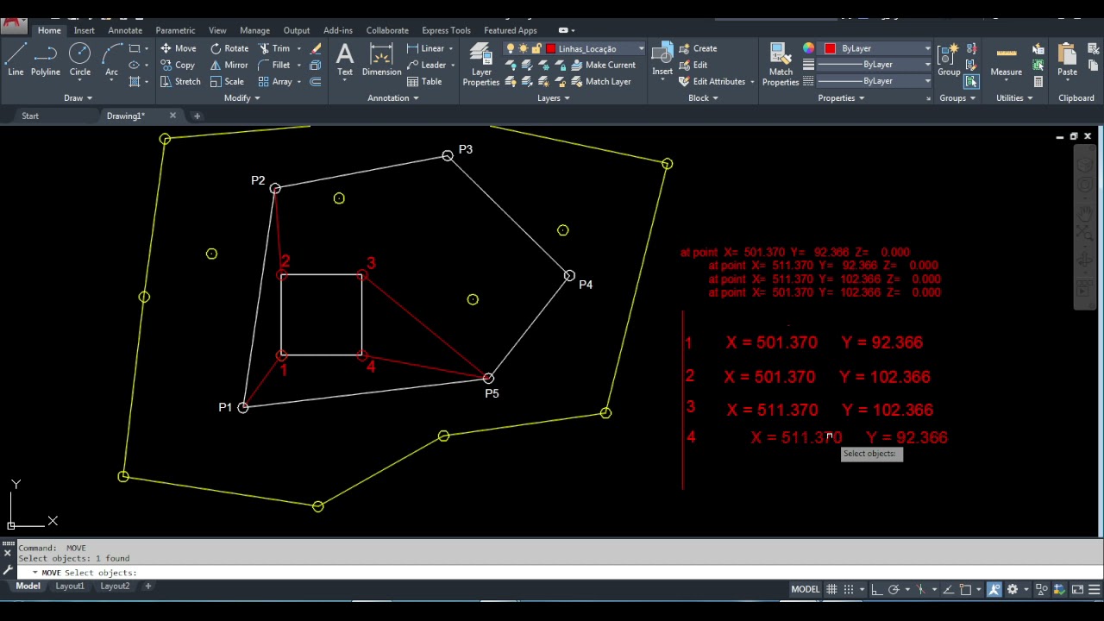The width and height of the screenshot is (1104, 621).
Task: Select the Circle tool
Action: 80,60
